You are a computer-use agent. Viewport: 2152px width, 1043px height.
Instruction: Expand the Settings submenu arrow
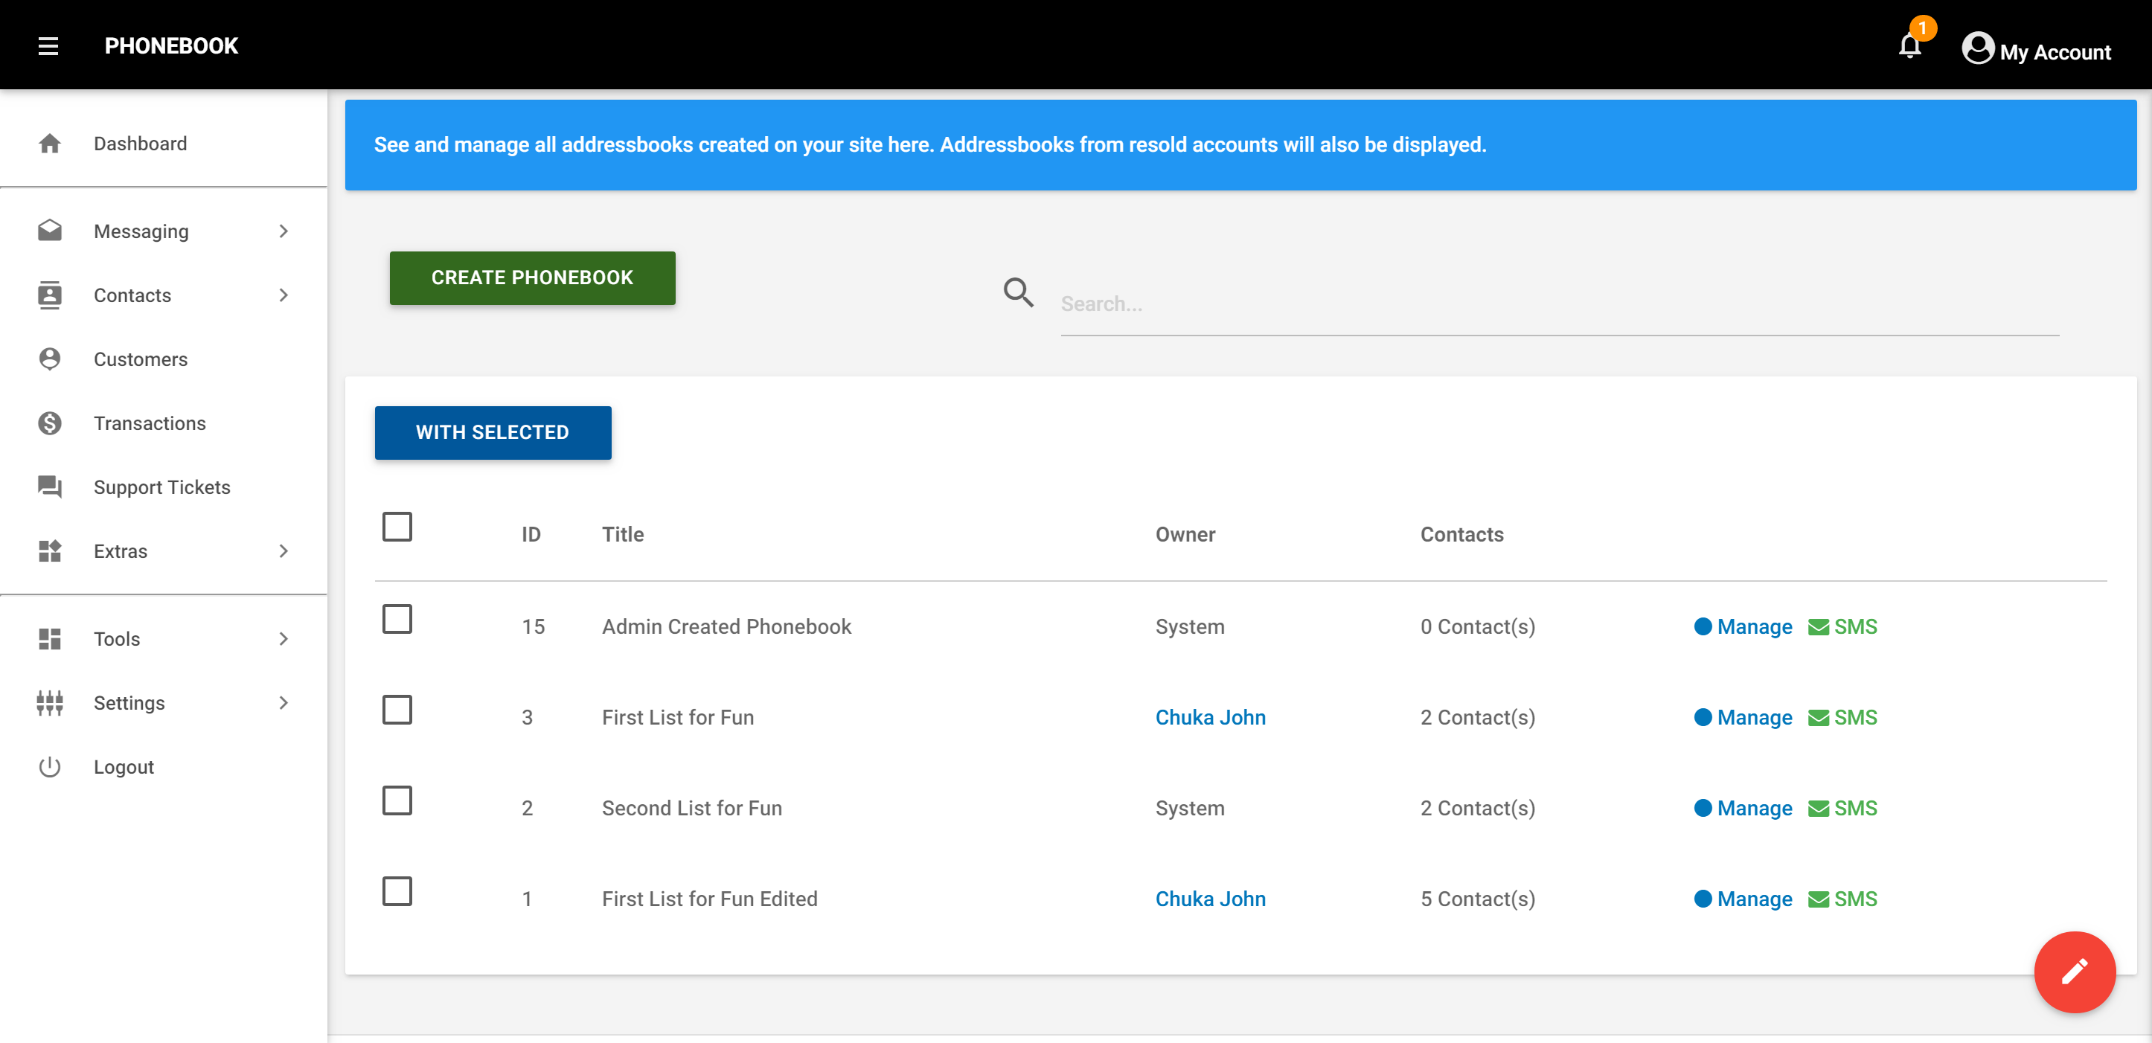pos(284,703)
